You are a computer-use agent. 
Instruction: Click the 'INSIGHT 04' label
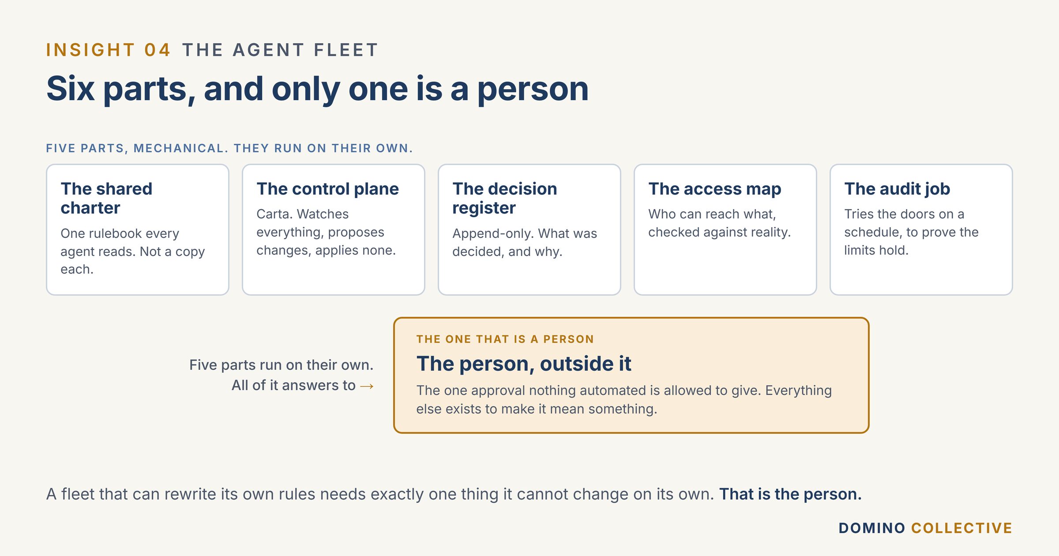[x=108, y=50]
